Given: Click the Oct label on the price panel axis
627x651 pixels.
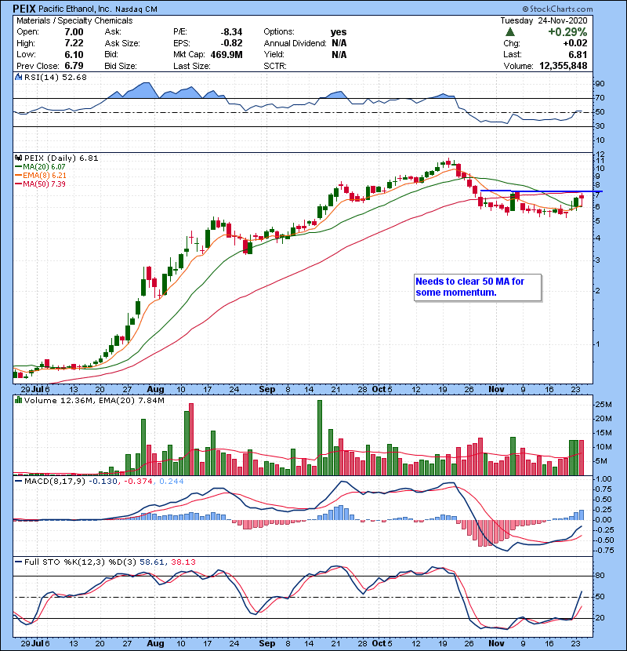Looking at the screenshot, I should pyautogui.click(x=379, y=390).
